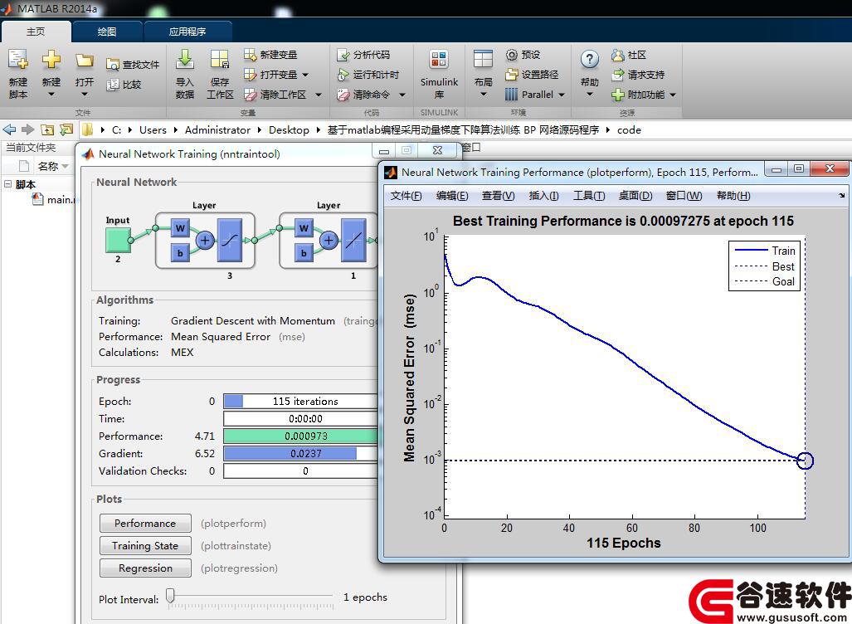Open Preferences (预设) gear icon
Screen dimensions: 852x624
(511, 55)
